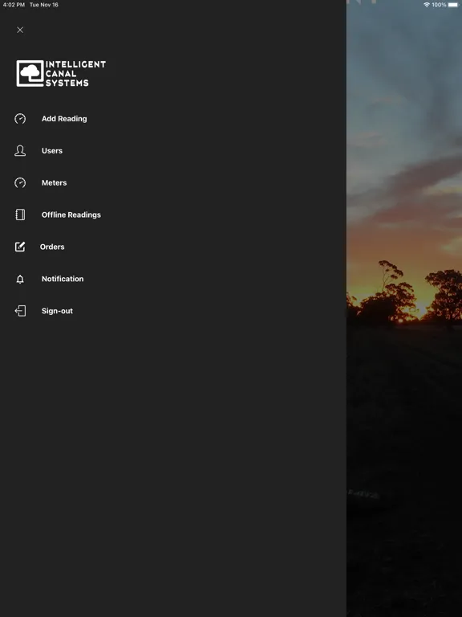This screenshot has width=462, height=617.
Task: Click the exit-door icon beside Sign-out
Action: tap(20, 311)
